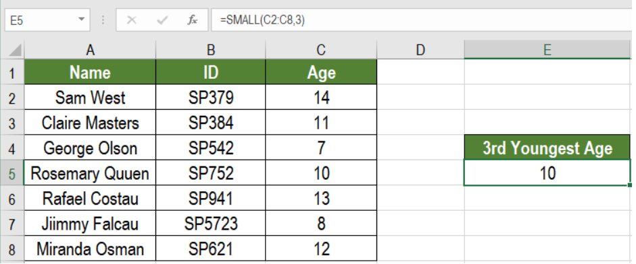Screen dimensions: 636x264
Task: Click the ID cell SP384
Action: click(211, 123)
